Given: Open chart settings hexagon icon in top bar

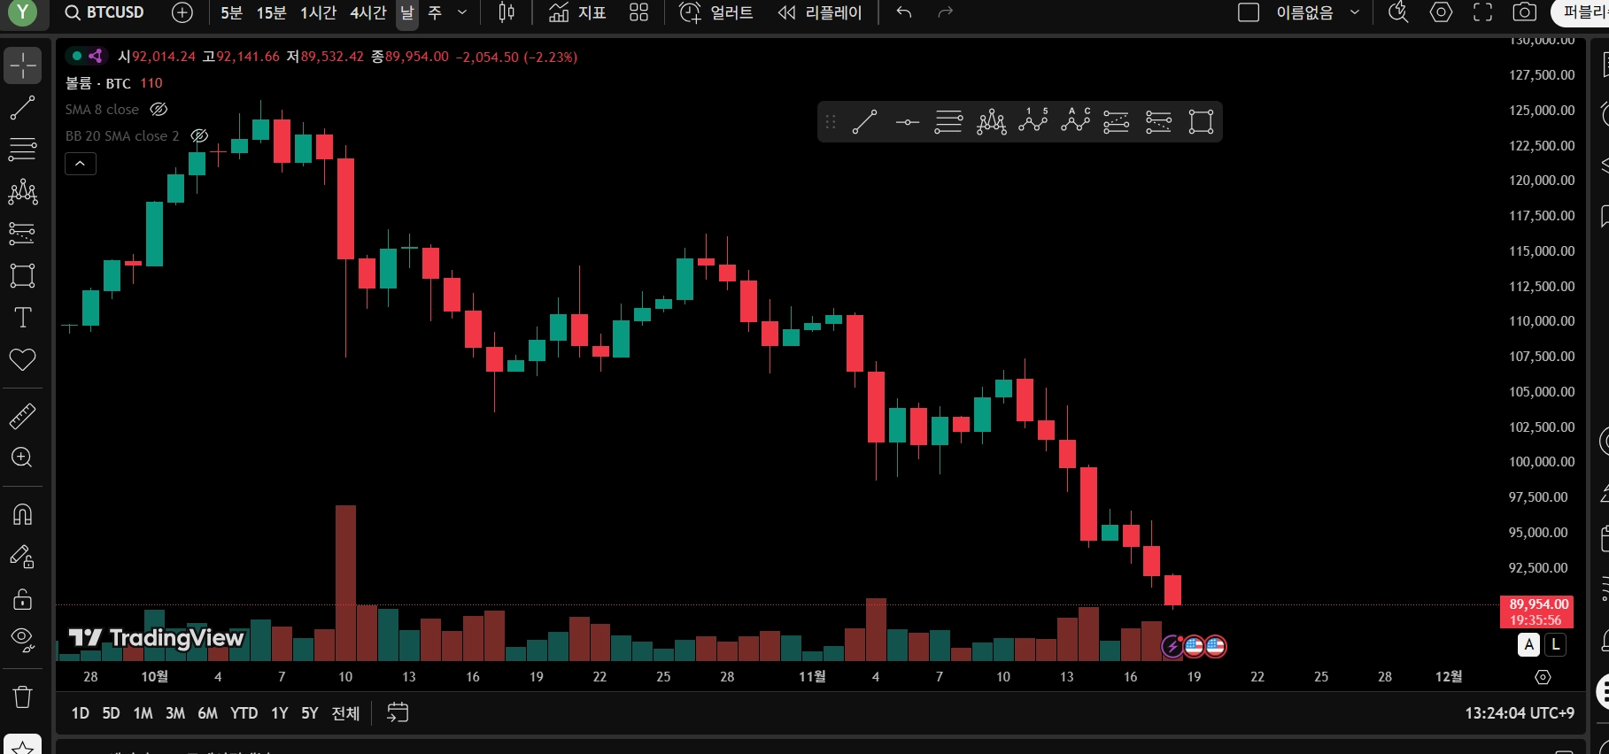Looking at the screenshot, I should pyautogui.click(x=1441, y=12).
